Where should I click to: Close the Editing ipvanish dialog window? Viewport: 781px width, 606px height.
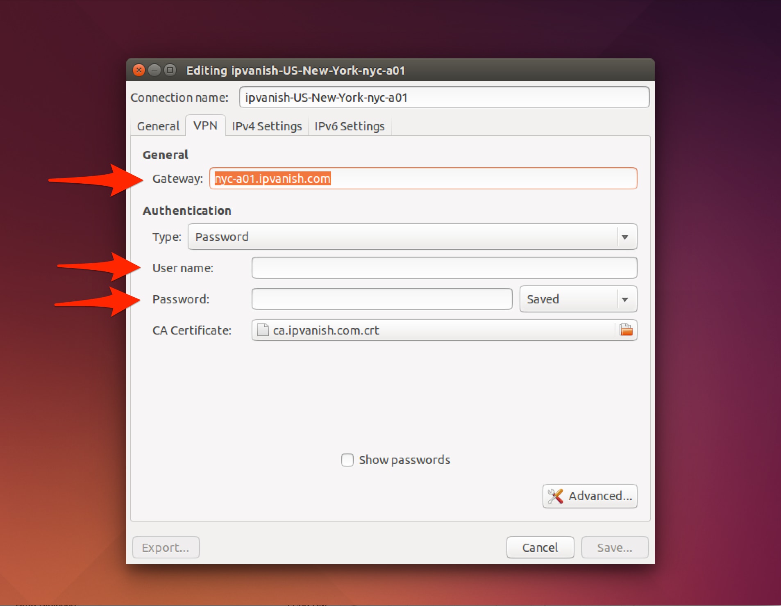coord(139,70)
